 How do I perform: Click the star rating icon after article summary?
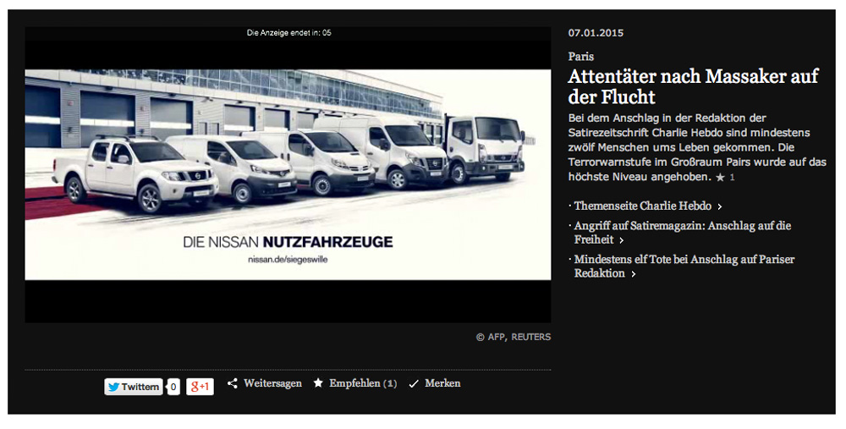tap(720, 178)
